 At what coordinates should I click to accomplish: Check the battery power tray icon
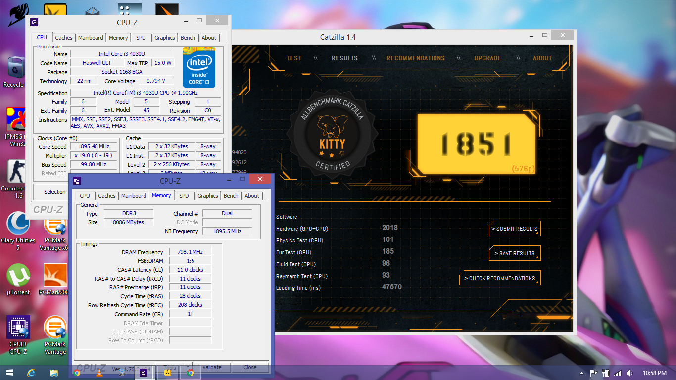(605, 373)
